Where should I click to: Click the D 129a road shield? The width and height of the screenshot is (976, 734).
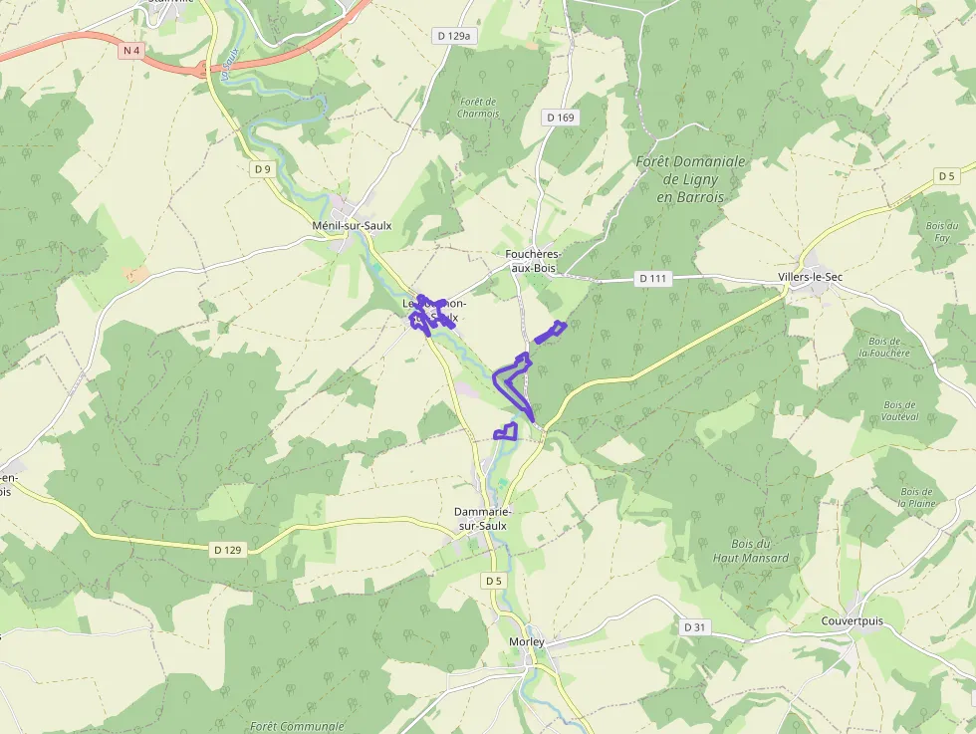click(454, 36)
